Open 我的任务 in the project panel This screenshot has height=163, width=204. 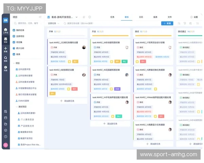click(18, 30)
